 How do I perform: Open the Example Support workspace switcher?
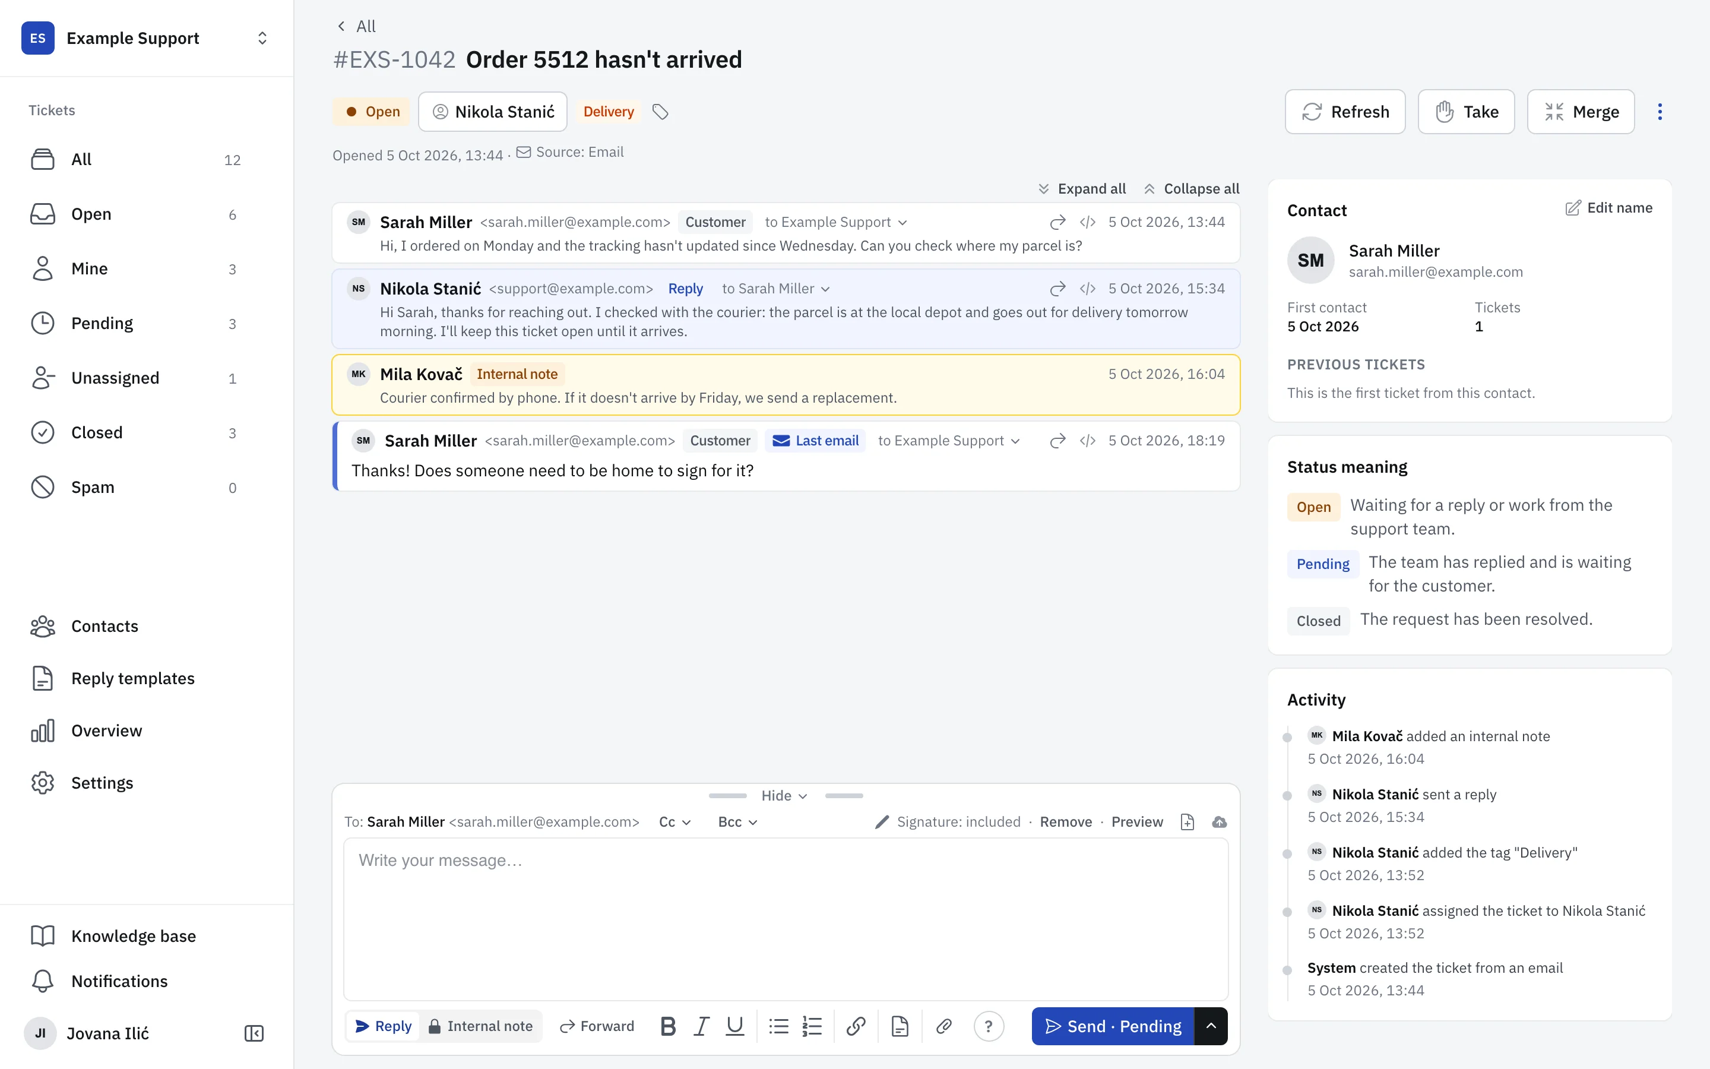pyautogui.click(x=146, y=38)
